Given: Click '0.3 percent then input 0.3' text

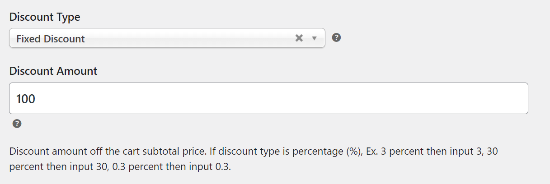Looking at the screenshot, I should click(172, 166).
